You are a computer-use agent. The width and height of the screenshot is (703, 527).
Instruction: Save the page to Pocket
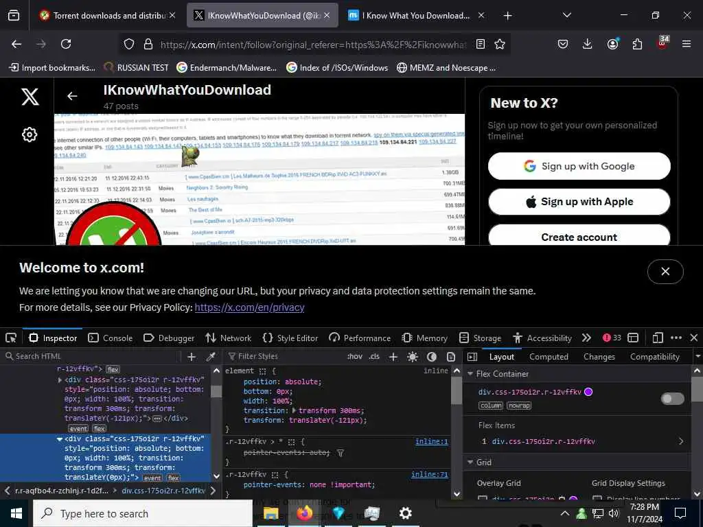(x=563, y=44)
